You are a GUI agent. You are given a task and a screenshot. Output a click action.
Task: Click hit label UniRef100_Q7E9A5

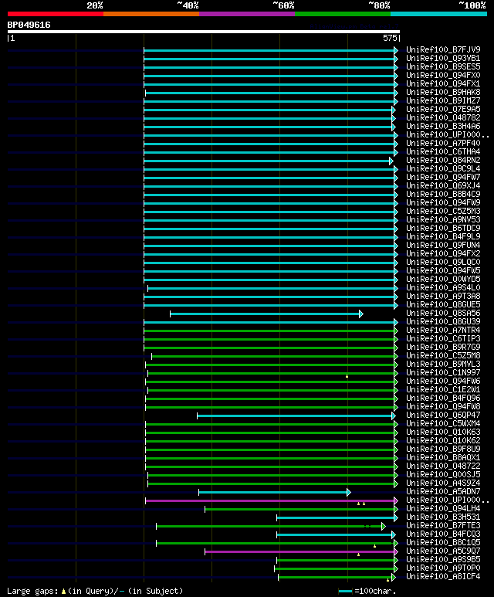443,109
